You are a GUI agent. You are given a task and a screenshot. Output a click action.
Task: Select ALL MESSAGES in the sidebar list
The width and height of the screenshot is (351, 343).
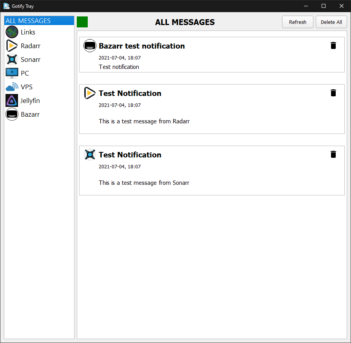pos(28,21)
